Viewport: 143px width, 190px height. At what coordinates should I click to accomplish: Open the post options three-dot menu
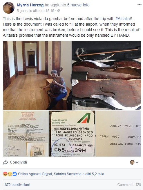140,4
